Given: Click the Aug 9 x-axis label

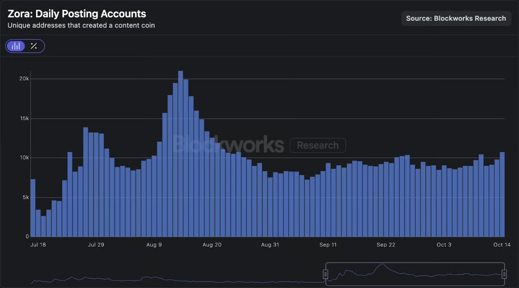Looking at the screenshot, I should pos(154,245).
